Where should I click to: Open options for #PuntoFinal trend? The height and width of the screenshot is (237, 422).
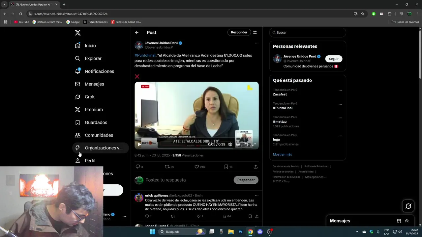[x=340, y=104]
